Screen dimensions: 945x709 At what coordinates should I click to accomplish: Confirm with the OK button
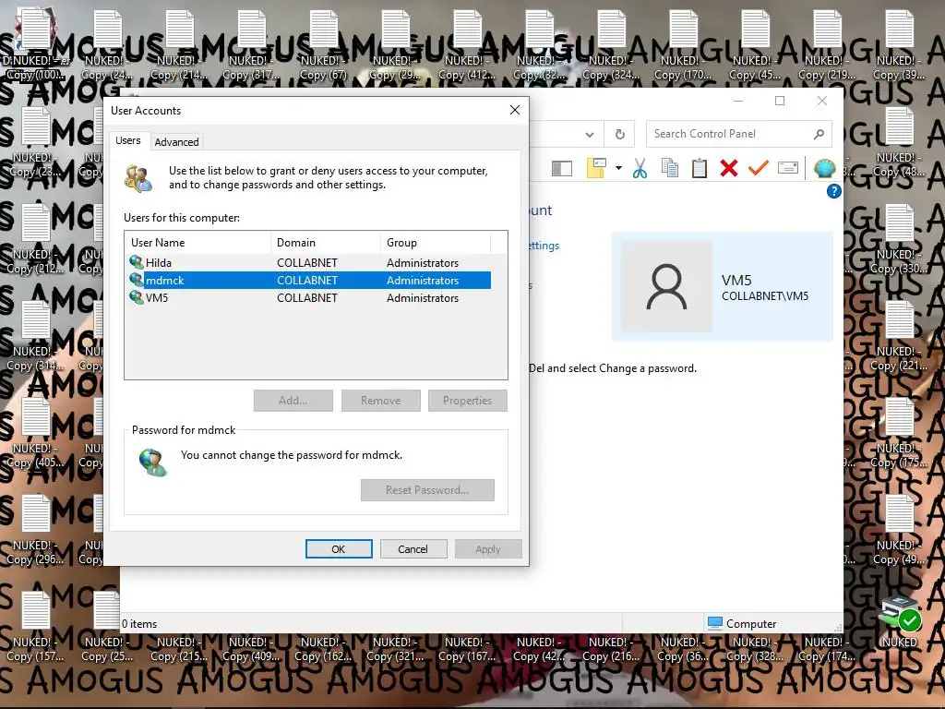point(338,549)
